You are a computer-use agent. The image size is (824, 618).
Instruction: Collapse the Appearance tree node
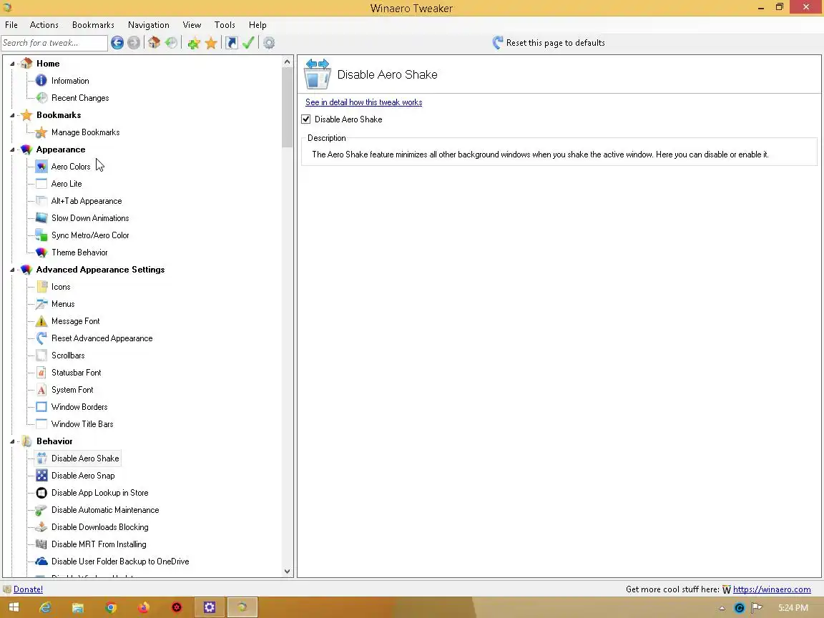(x=12, y=149)
